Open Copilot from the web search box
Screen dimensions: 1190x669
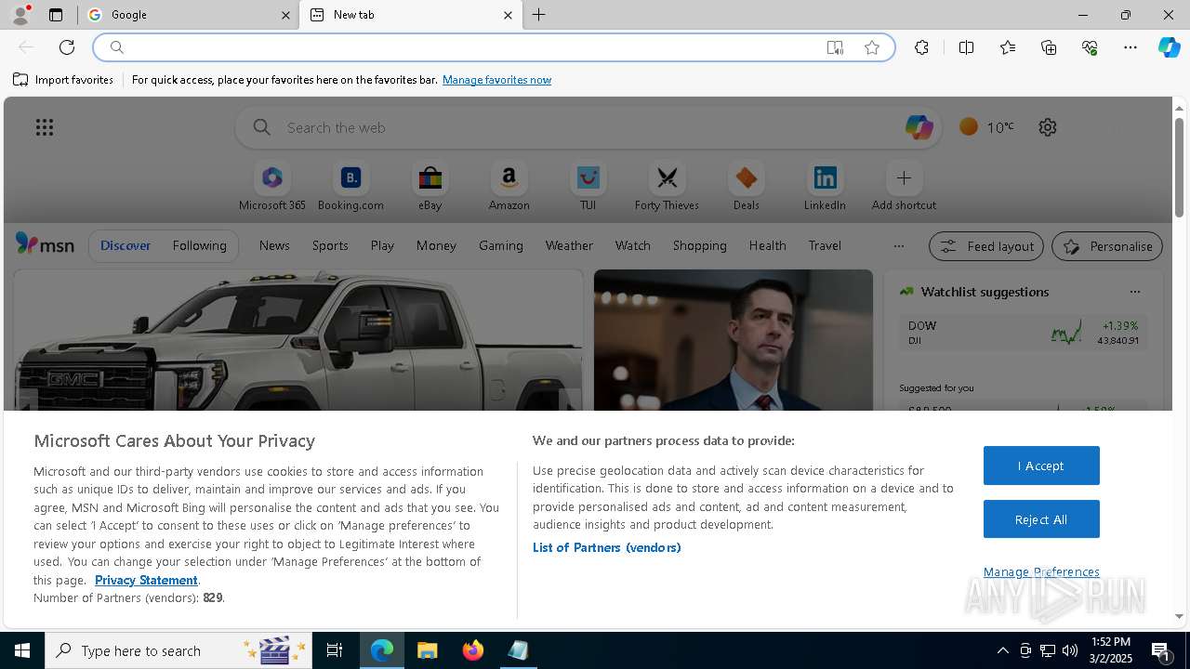click(919, 127)
